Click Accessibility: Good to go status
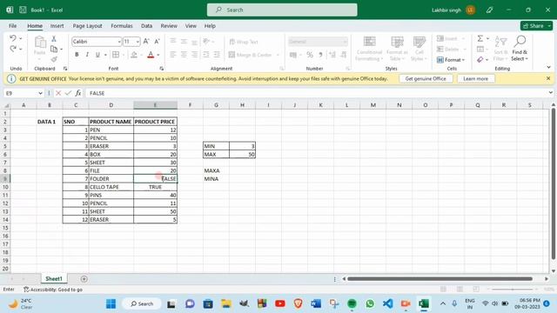This screenshot has height=313, width=557. [52, 290]
